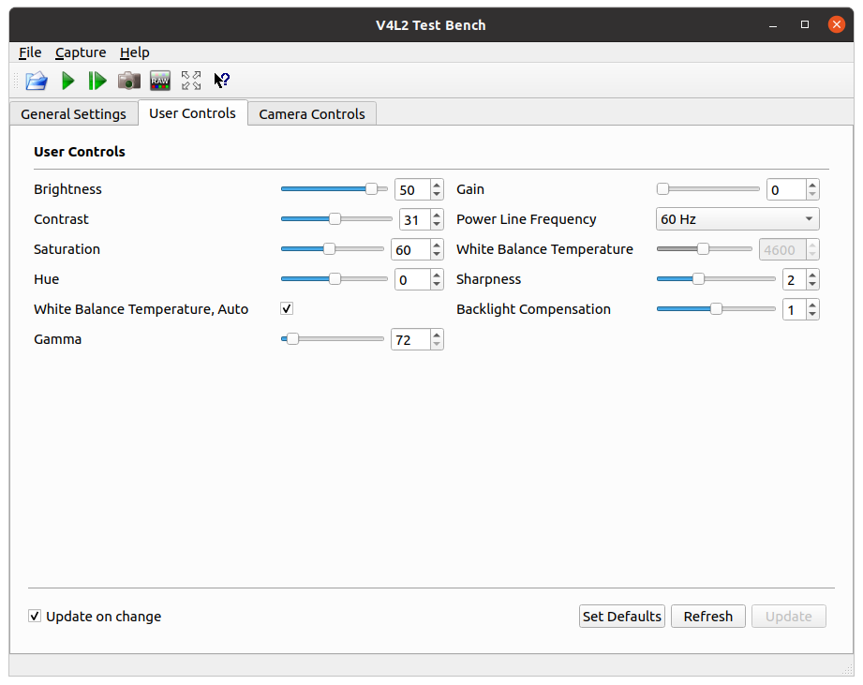The width and height of the screenshot is (863, 685).
Task: Switch to the General Settings tab
Action: click(73, 114)
